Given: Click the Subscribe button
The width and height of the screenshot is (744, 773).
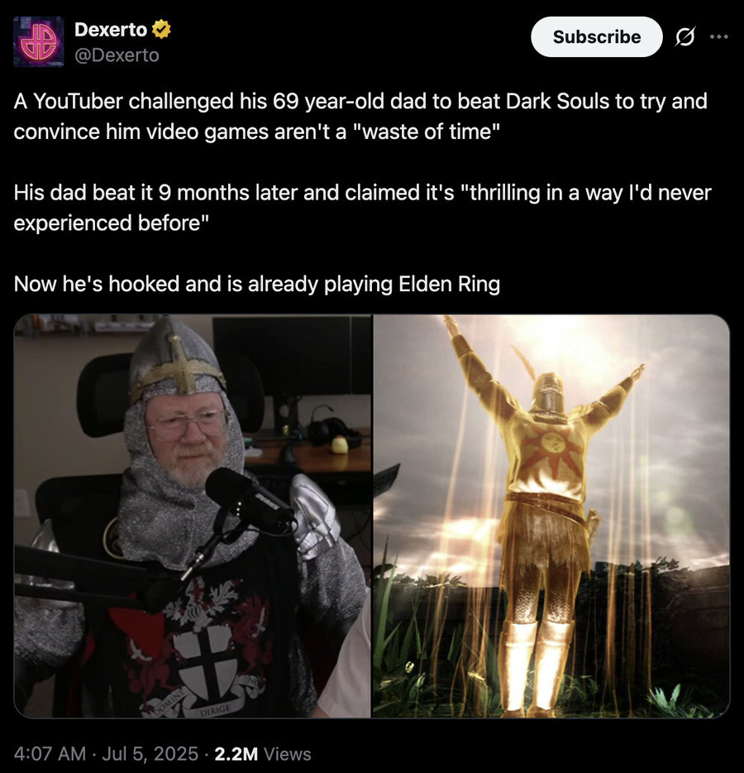Looking at the screenshot, I should coord(596,37).
